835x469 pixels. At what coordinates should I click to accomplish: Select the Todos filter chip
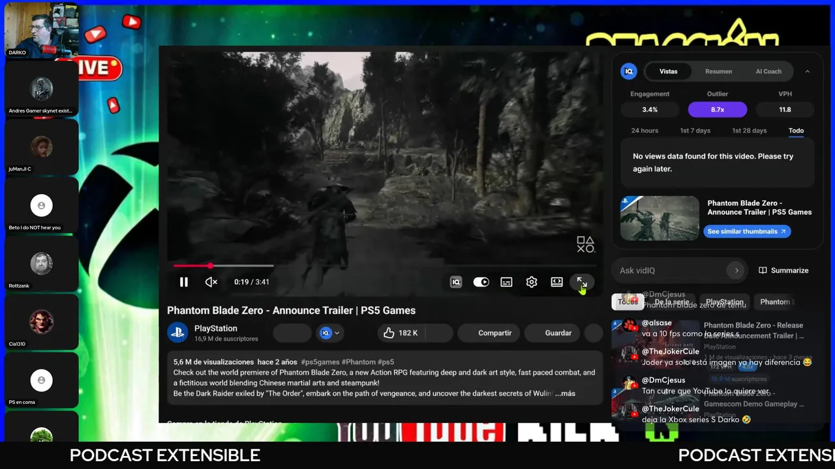(x=628, y=302)
